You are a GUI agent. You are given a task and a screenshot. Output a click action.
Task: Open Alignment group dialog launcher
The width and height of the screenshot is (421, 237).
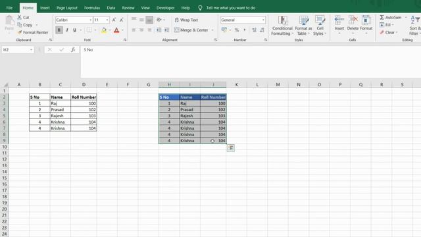(x=215, y=39)
